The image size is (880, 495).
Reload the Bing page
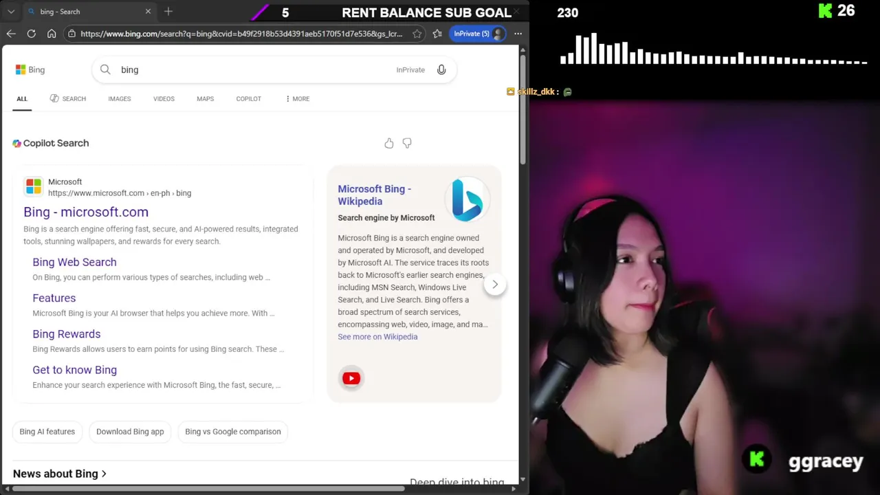(x=31, y=34)
